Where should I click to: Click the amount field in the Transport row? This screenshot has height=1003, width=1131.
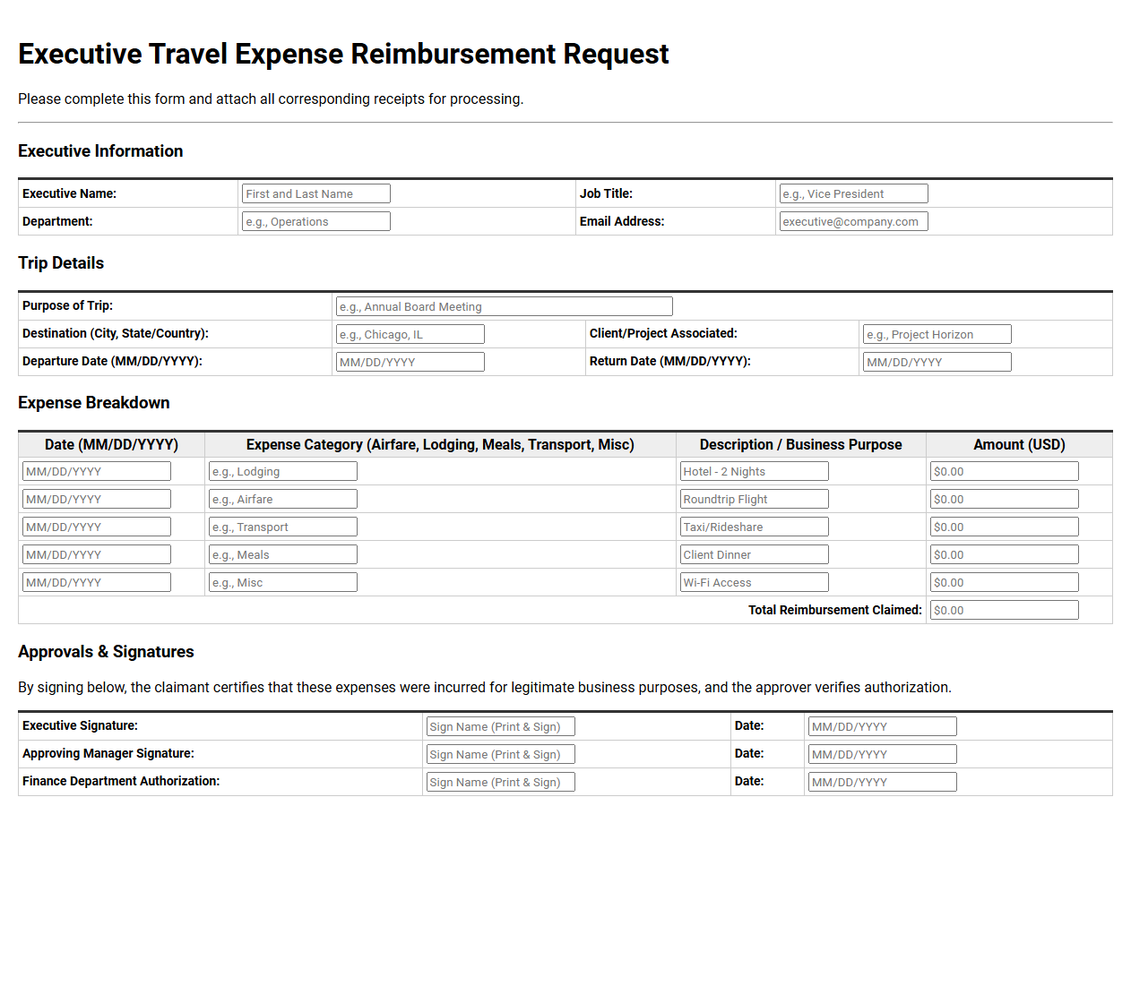tap(1005, 527)
